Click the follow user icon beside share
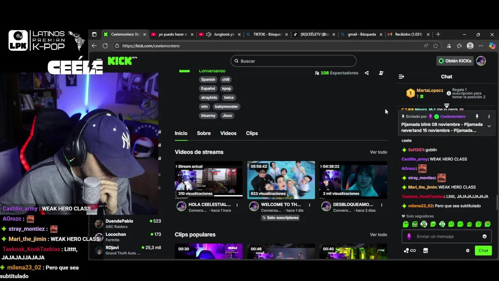The width and height of the screenshot is (499, 281). pyautogui.click(x=381, y=73)
